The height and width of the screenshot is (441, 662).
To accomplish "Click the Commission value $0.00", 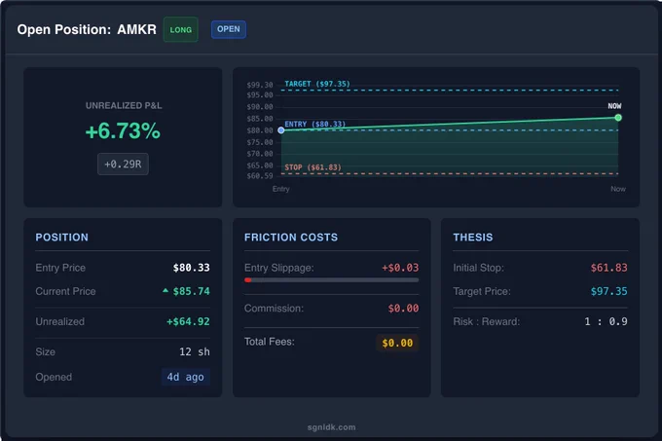I will 403,309.
